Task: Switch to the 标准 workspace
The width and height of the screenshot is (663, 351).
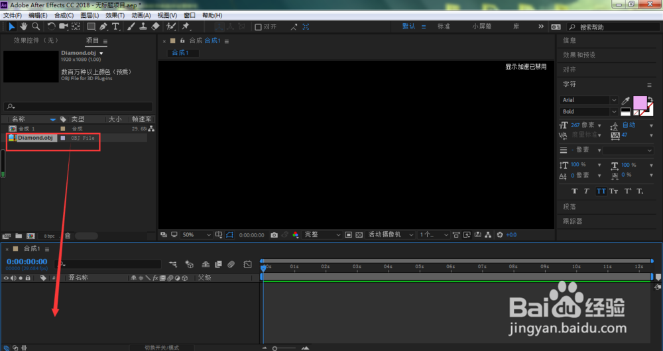Action: [444, 26]
